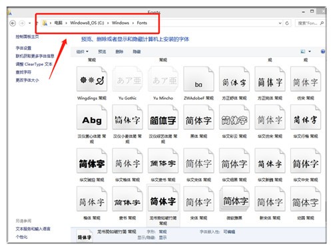Viewport: 333px width, 250px height.
Task: Select the 黑体 font icon
Action: 198,117
